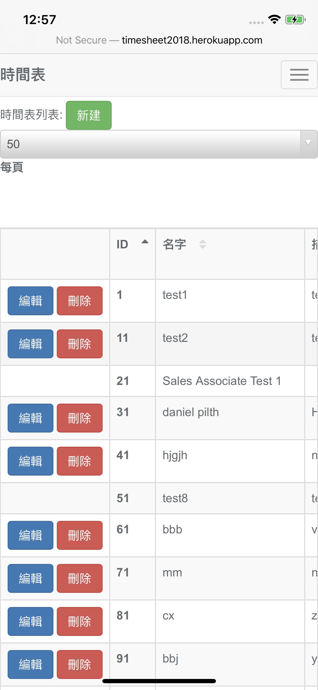
Task: Click the 時間表 brand title
Action: tap(23, 75)
